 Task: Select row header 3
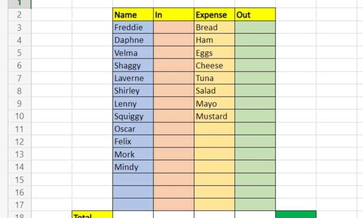tap(19, 27)
